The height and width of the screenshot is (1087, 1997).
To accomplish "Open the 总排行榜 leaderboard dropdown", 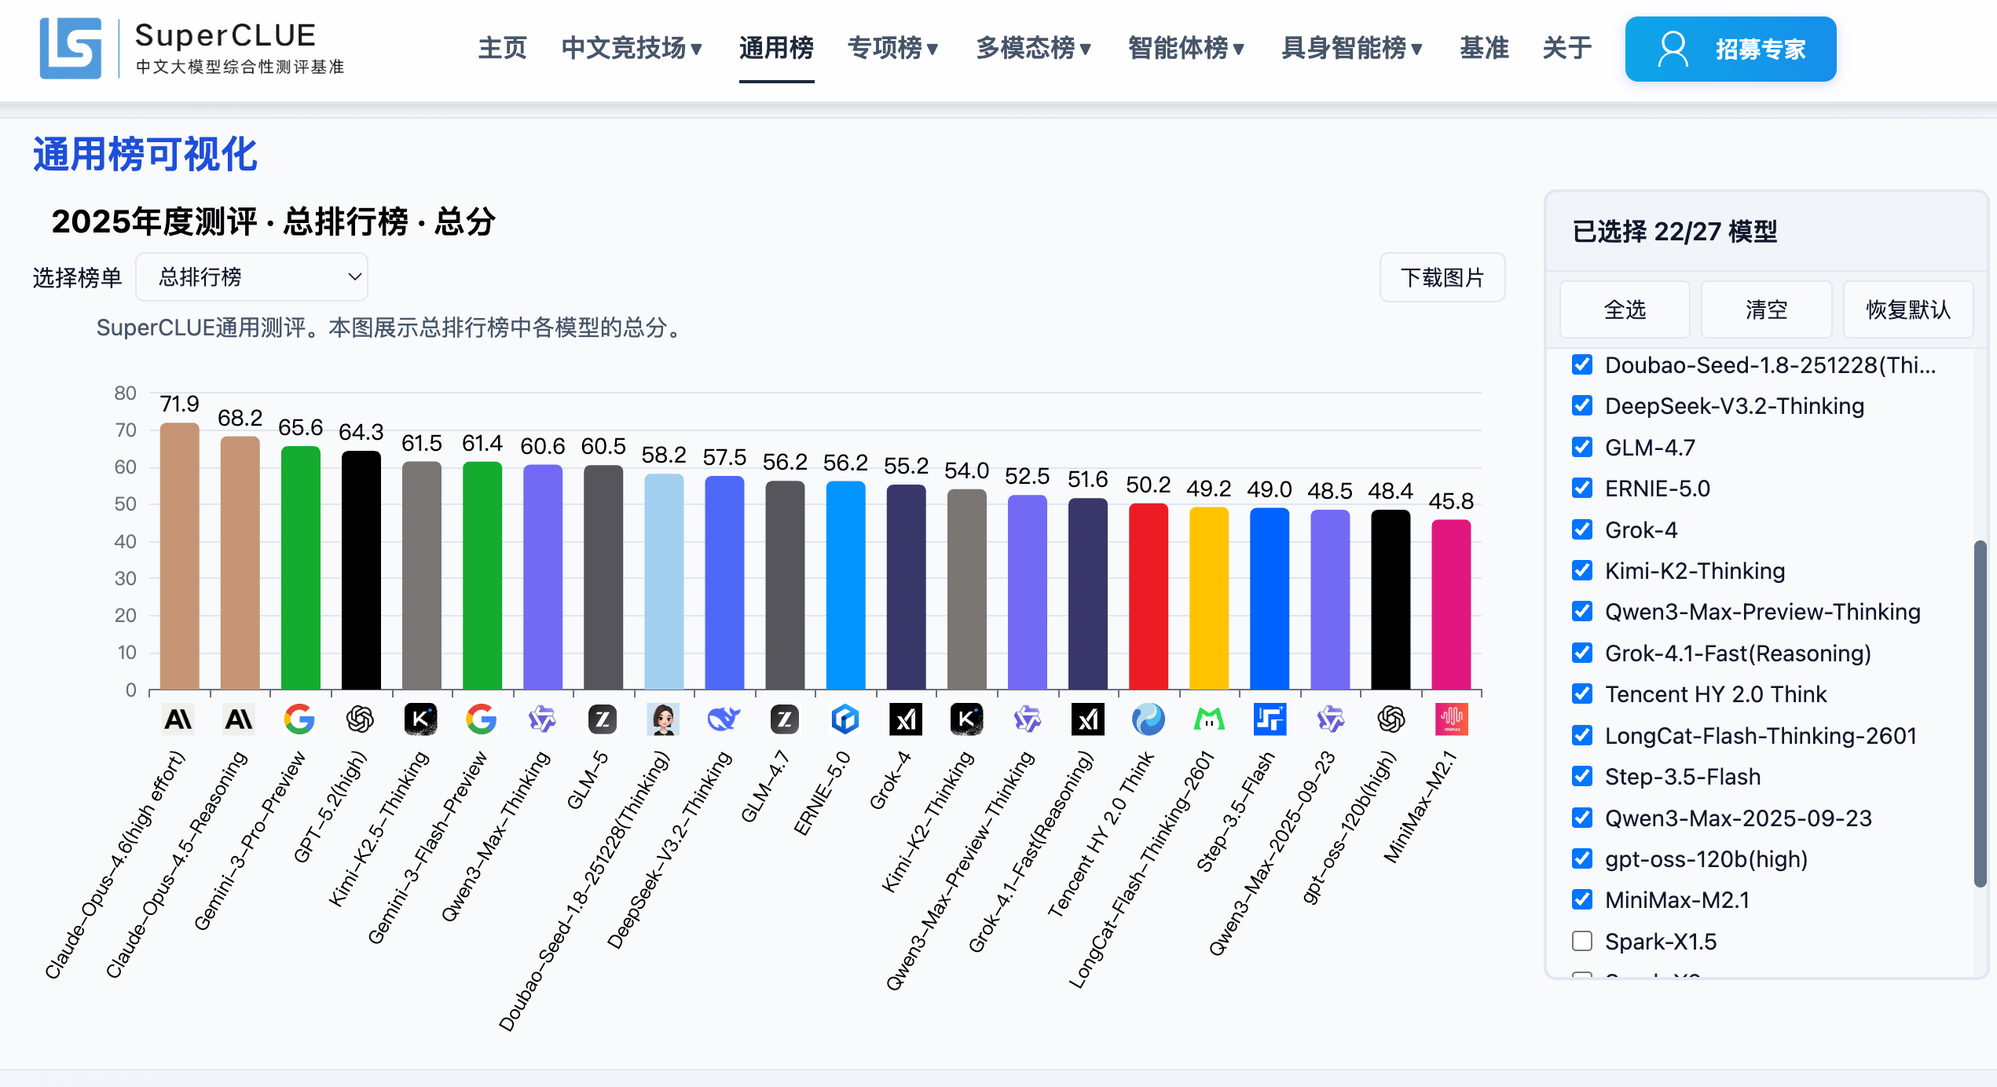I will [251, 277].
